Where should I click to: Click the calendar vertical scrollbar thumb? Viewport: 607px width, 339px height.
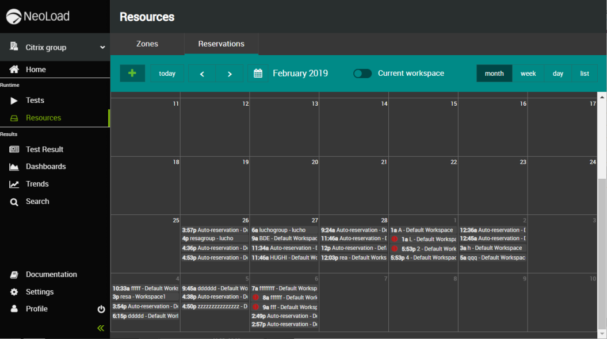(x=602, y=253)
